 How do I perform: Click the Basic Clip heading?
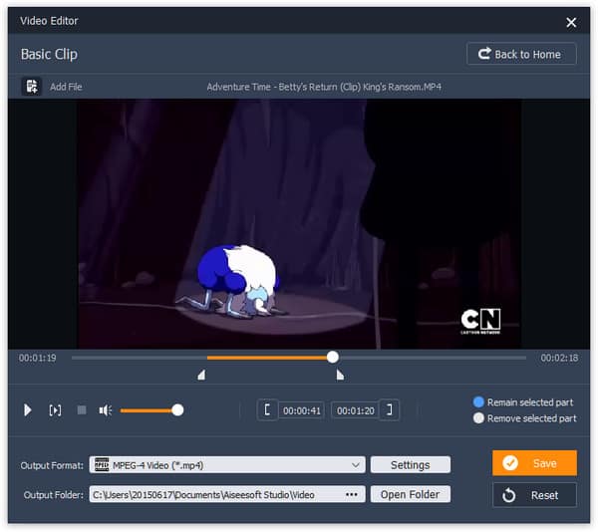click(x=49, y=54)
